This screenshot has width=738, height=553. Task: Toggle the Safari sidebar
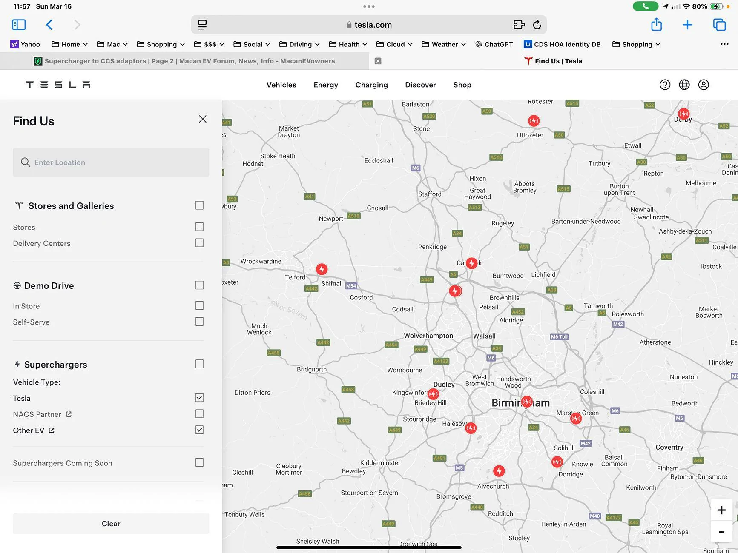pos(19,25)
